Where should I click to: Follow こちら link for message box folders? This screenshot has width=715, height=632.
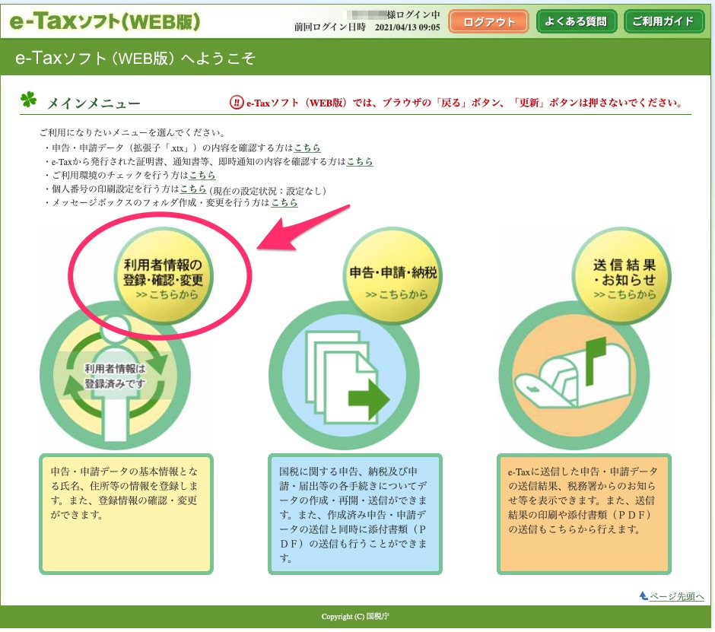284,202
